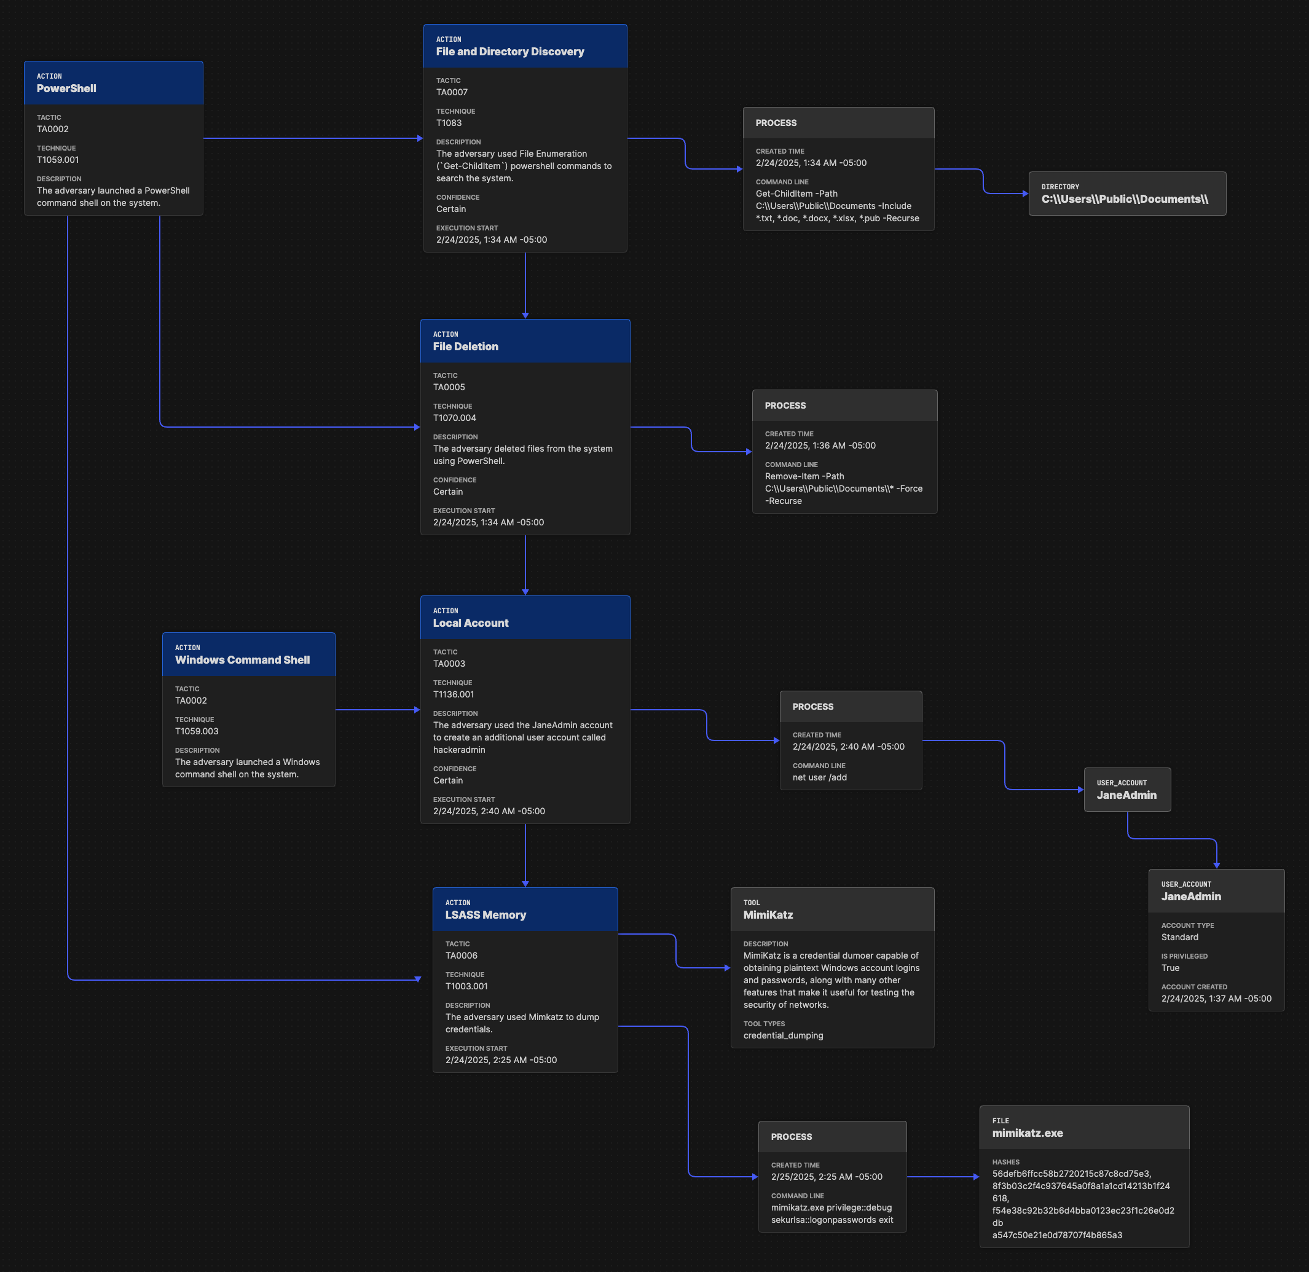Click PowerShell node description text

point(114,197)
